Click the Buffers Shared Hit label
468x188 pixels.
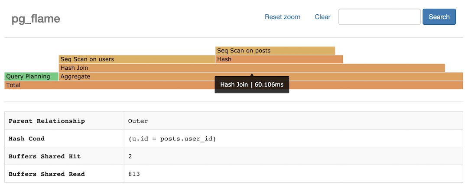pyautogui.click(x=45, y=156)
